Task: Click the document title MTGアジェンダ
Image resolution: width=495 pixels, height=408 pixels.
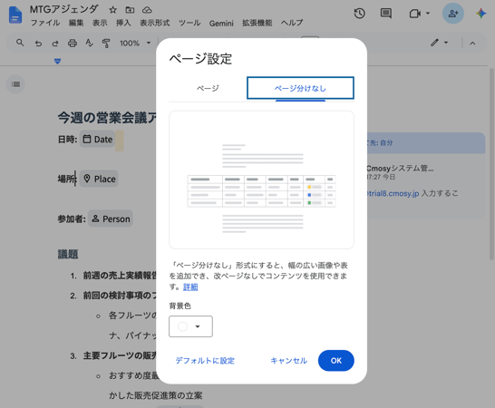Action: [64, 9]
